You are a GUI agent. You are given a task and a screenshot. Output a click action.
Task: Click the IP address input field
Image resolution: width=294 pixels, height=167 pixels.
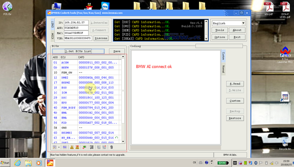click(x=76, y=22)
